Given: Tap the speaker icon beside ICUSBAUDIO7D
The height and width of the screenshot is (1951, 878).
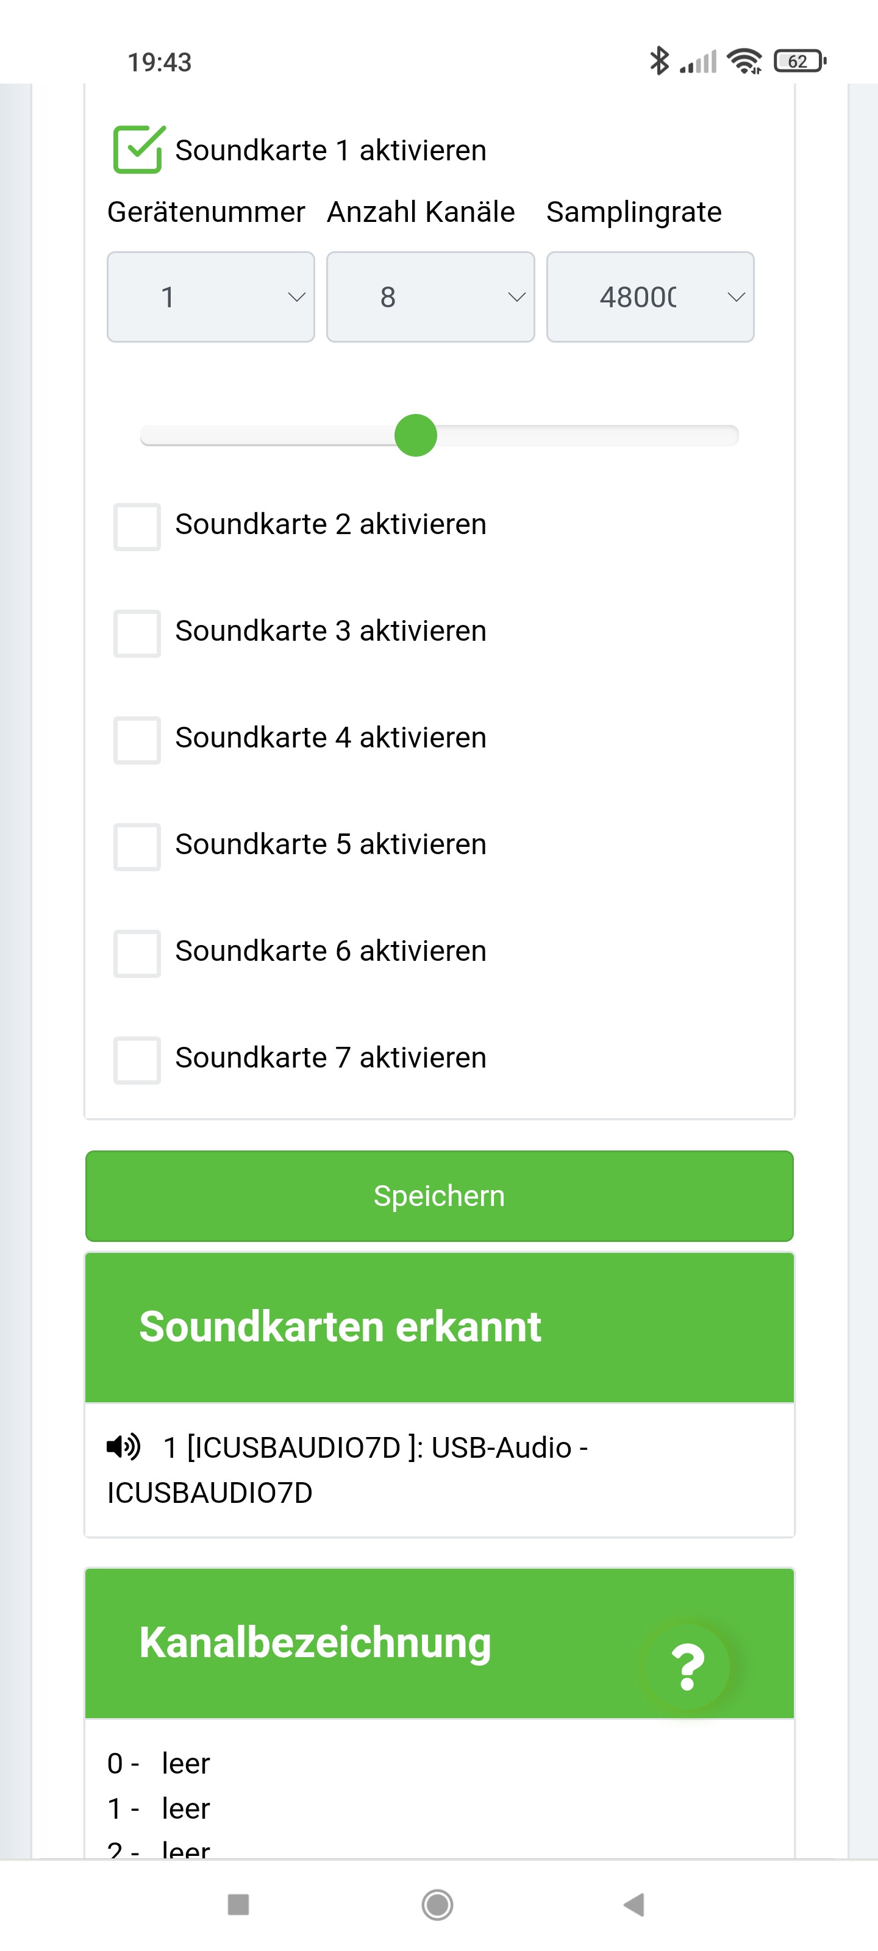Looking at the screenshot, I should (x=124, y=1446).
